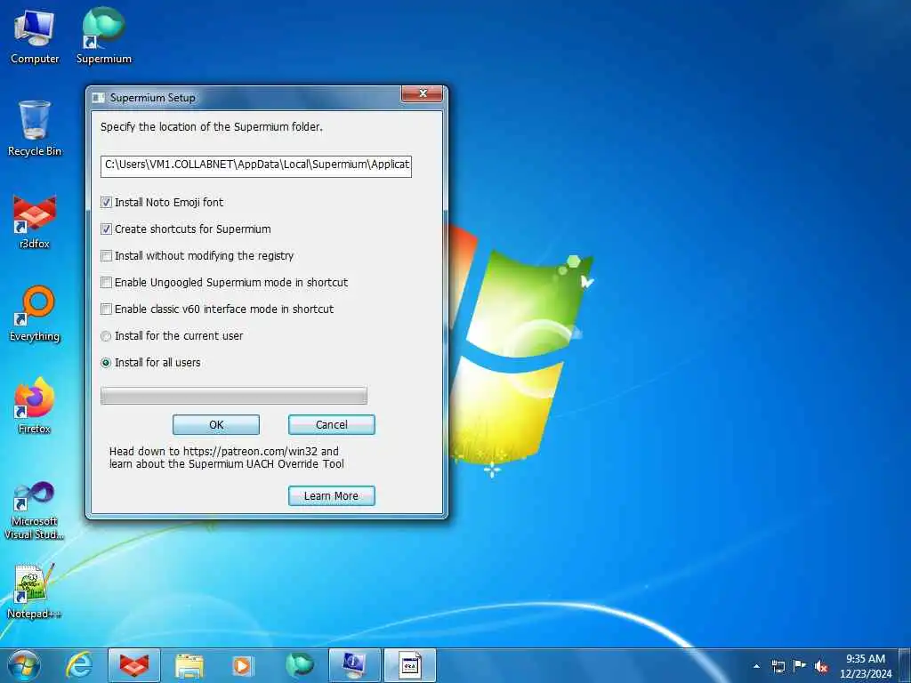Screen dimensions: 911x683
Task: Confirm setup with the OK button
Action: [216, 424]
